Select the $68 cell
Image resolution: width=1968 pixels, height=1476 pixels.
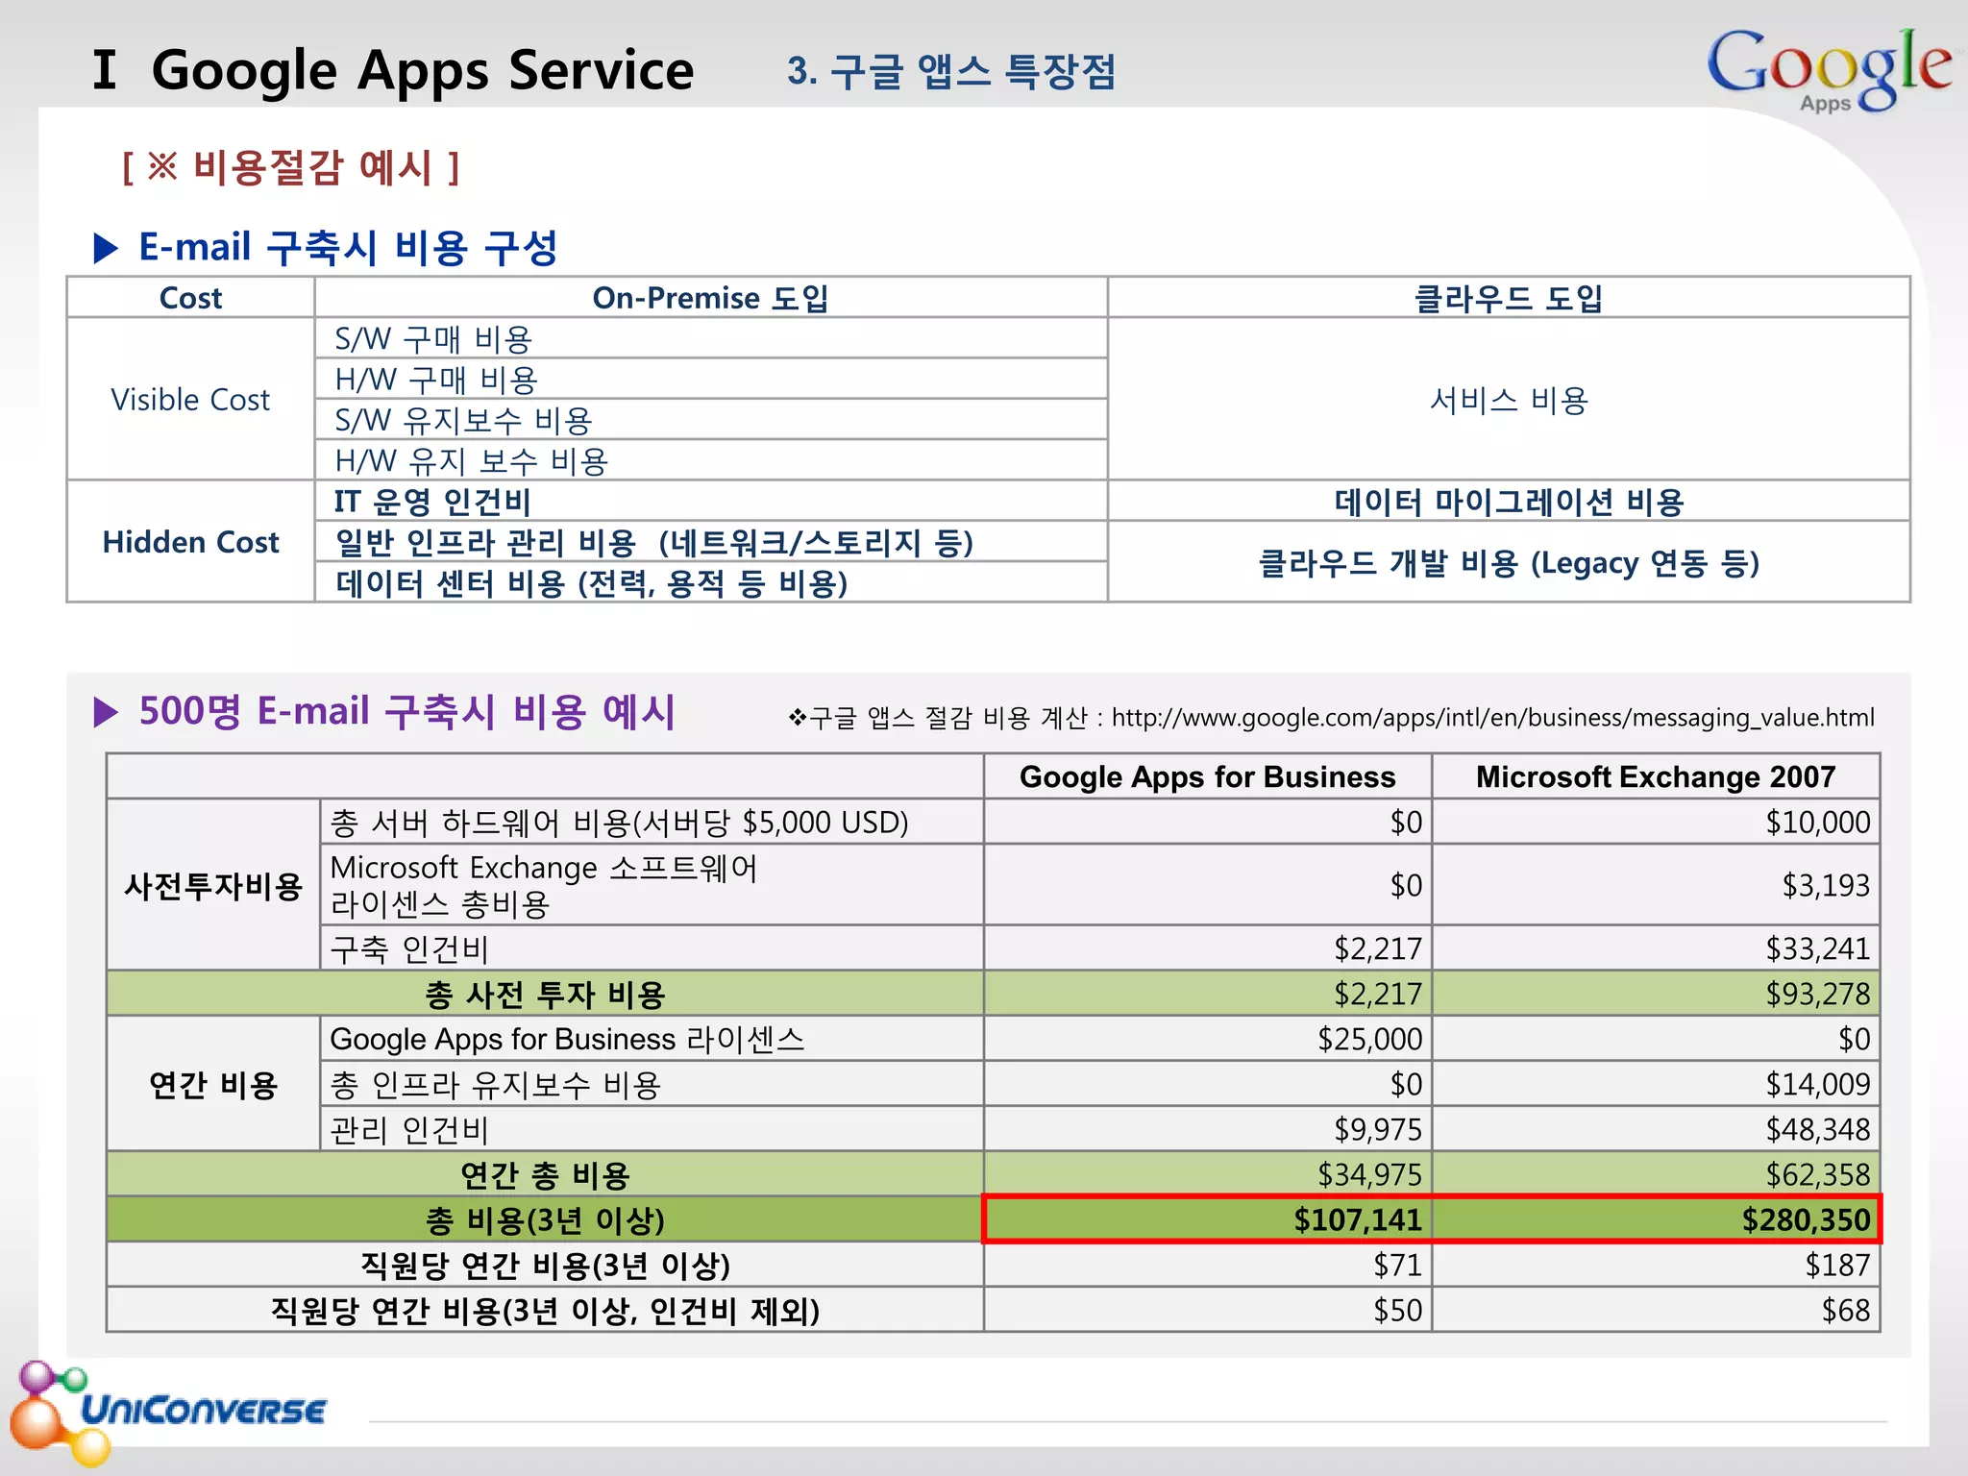pos(1656,1310)
